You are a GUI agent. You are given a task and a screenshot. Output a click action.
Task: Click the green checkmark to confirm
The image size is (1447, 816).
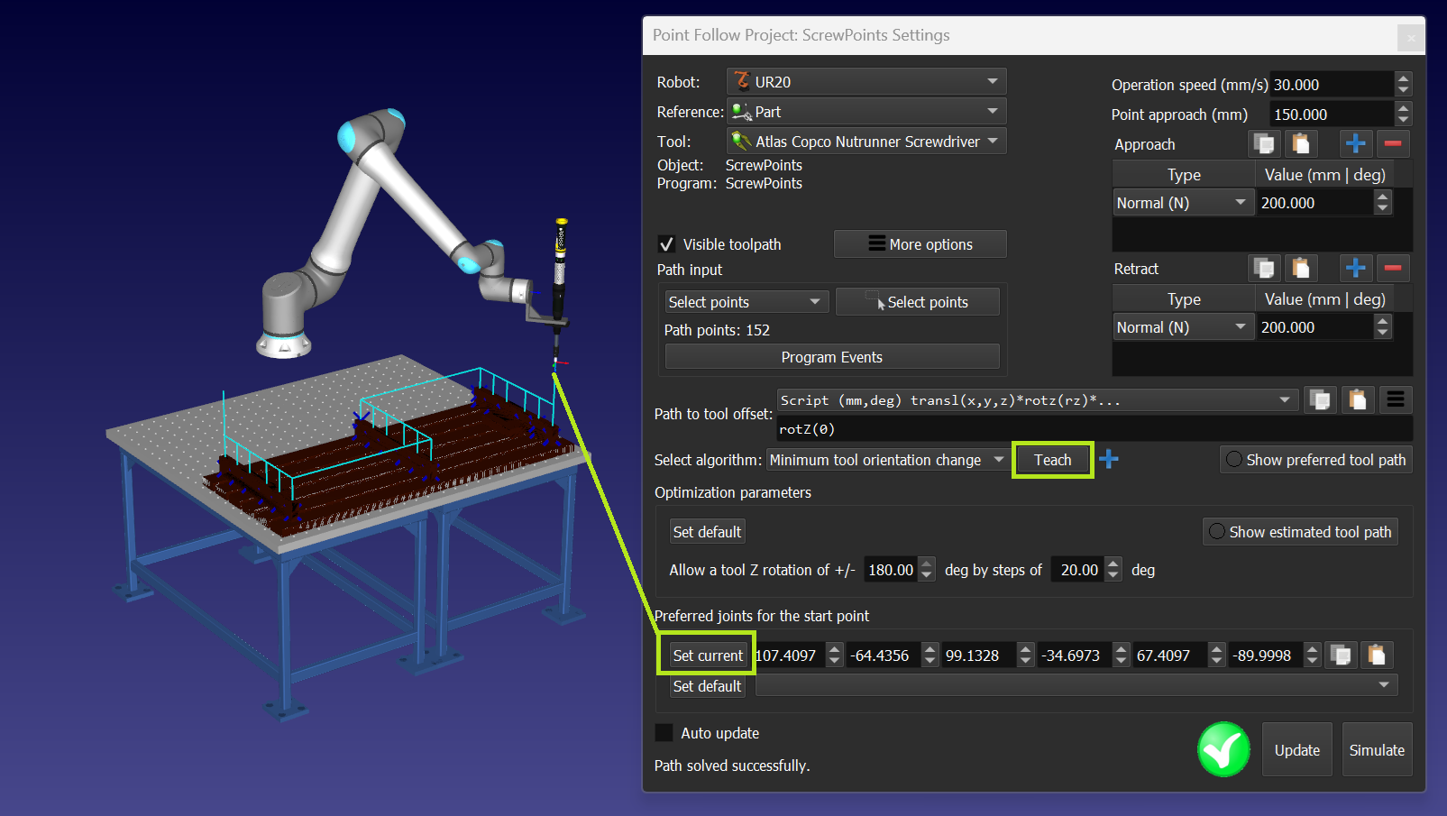click(1223, 749)
